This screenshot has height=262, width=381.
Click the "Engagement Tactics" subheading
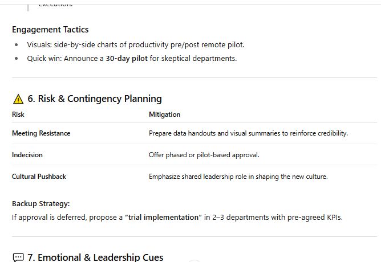(x=50, y=30)
